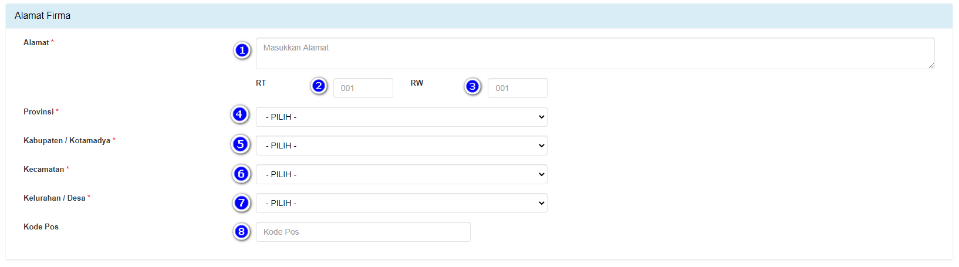Viewport: 959px width, 267px height.
Task: Grab the Alamat textarea resize handle
Action: coord(931,66)
